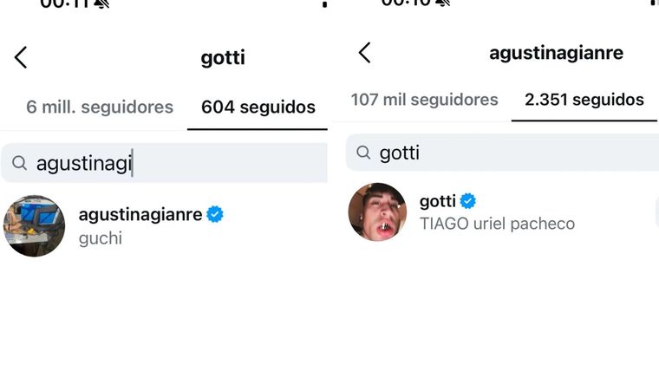659x371 pixels.
Task: Click verified badge next to gotti result
Action: (467, 201)
